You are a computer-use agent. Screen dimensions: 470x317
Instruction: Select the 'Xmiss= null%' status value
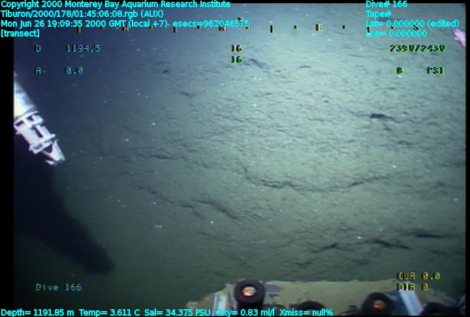point(306,312)
